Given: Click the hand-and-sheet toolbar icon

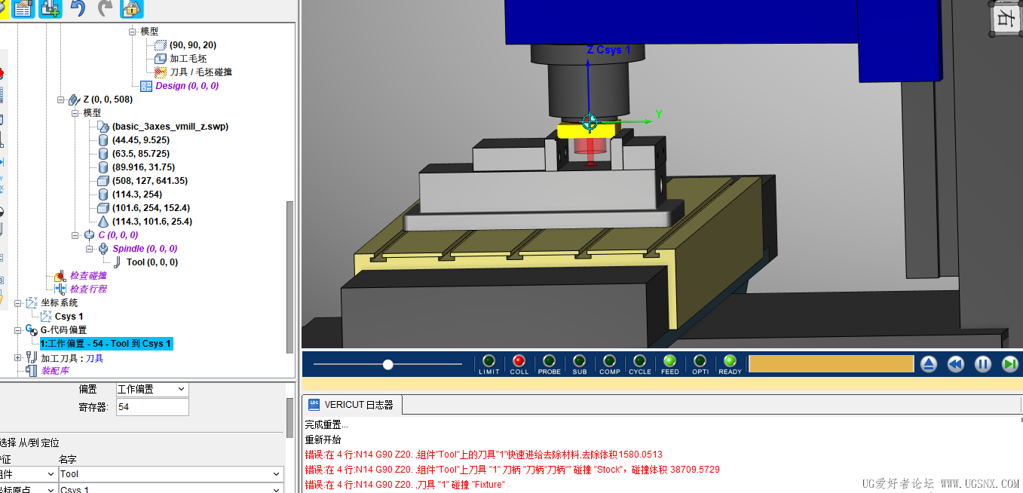Looking at the screenshot, I should (x=23, y=8).
